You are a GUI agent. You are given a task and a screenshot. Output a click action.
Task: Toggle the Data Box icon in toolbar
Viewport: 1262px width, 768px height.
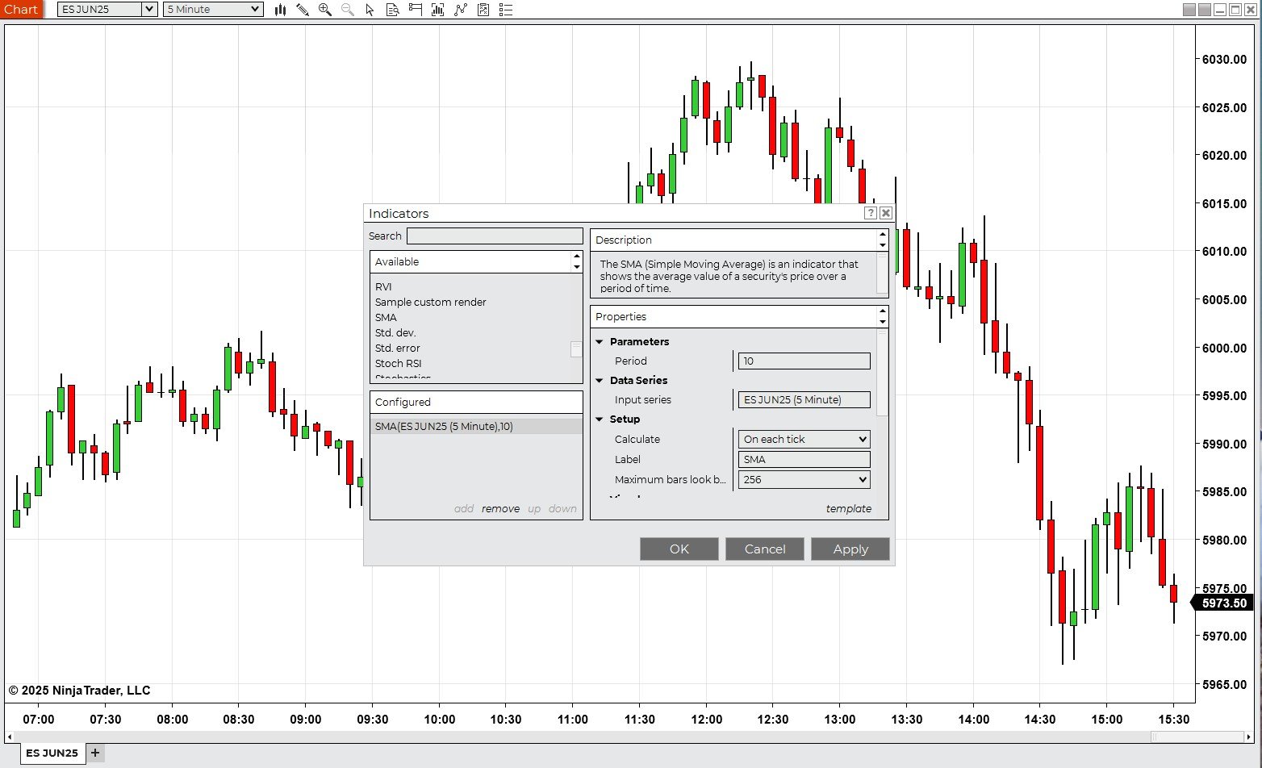tap(393, 10)
